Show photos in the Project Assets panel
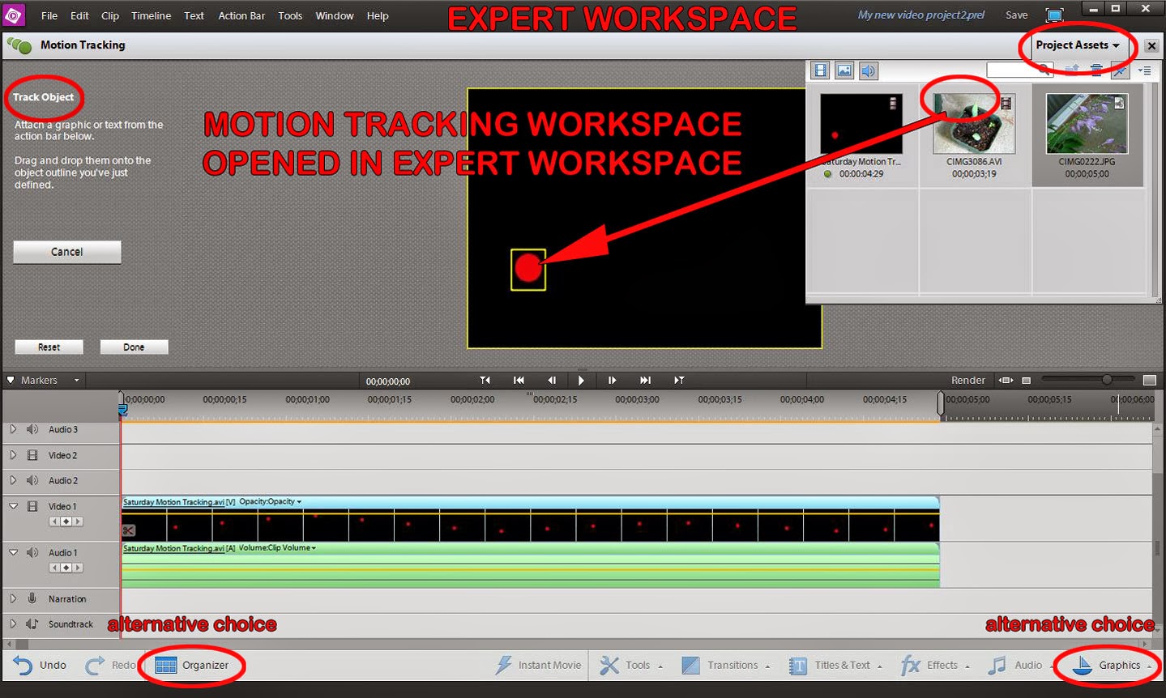 coord(844,70)
